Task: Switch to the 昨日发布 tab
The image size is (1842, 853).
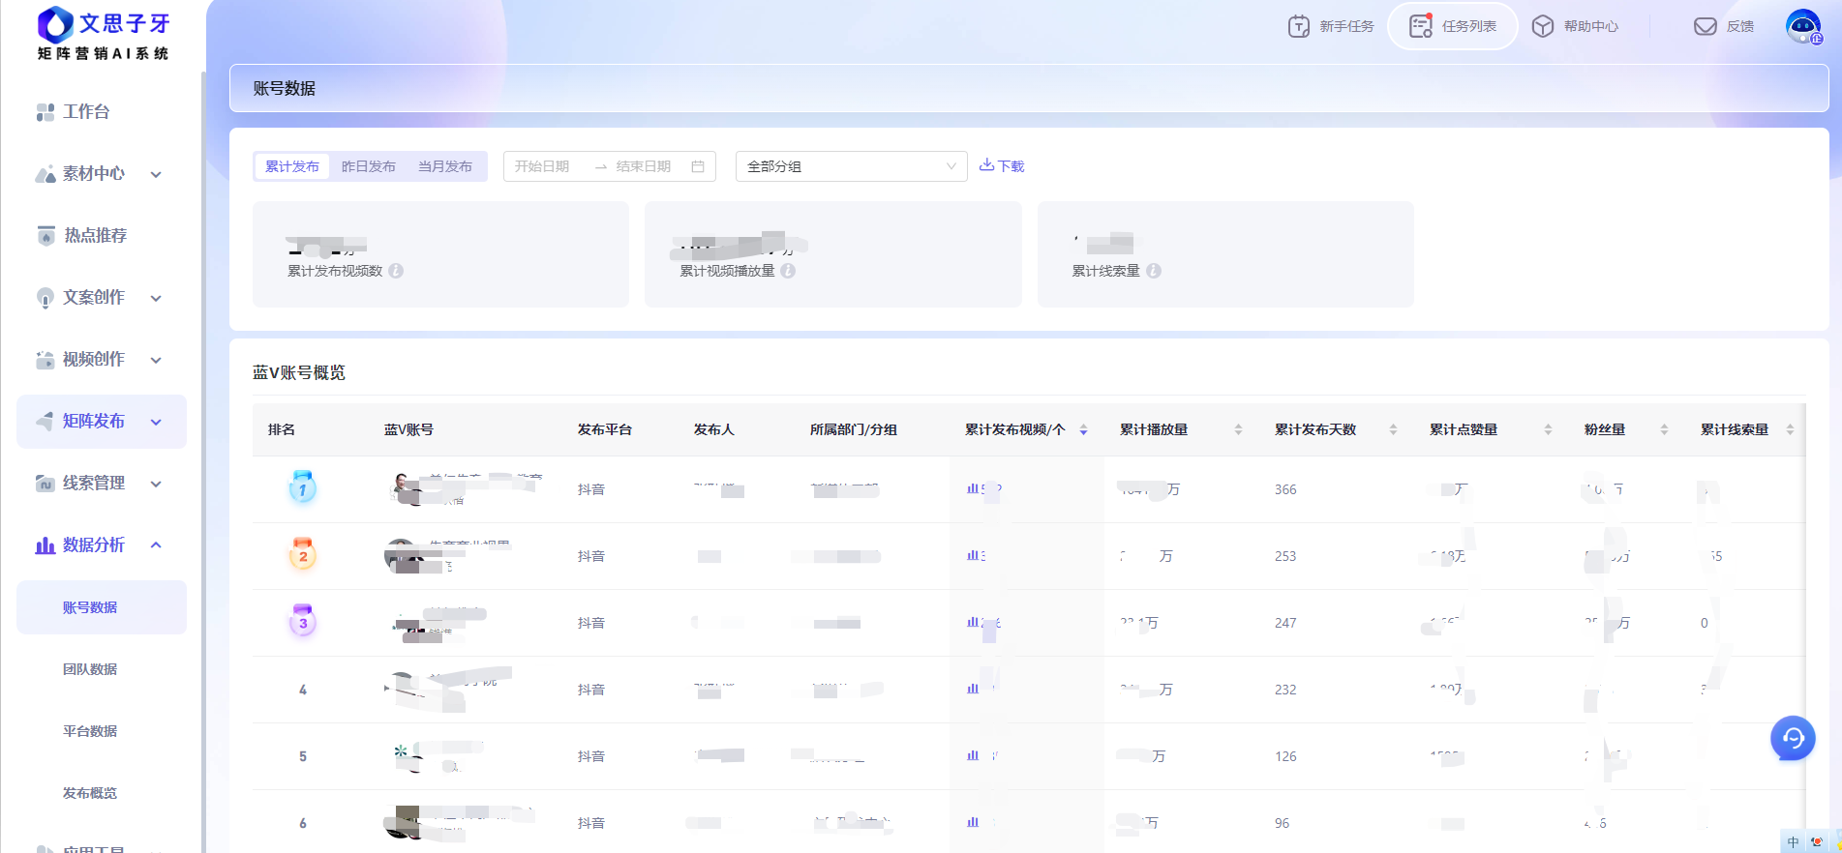Action: coord(369,166)
